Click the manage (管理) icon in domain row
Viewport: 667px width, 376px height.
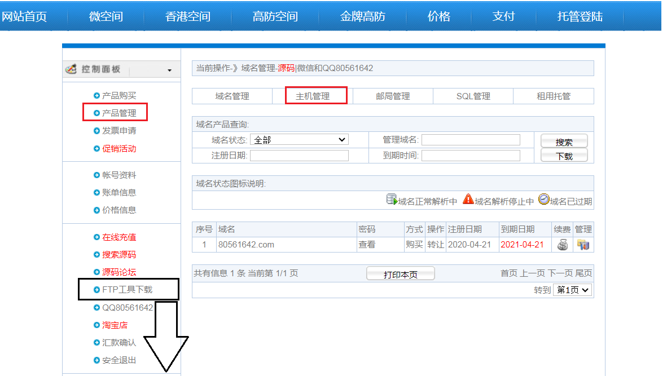pos(583,245)
